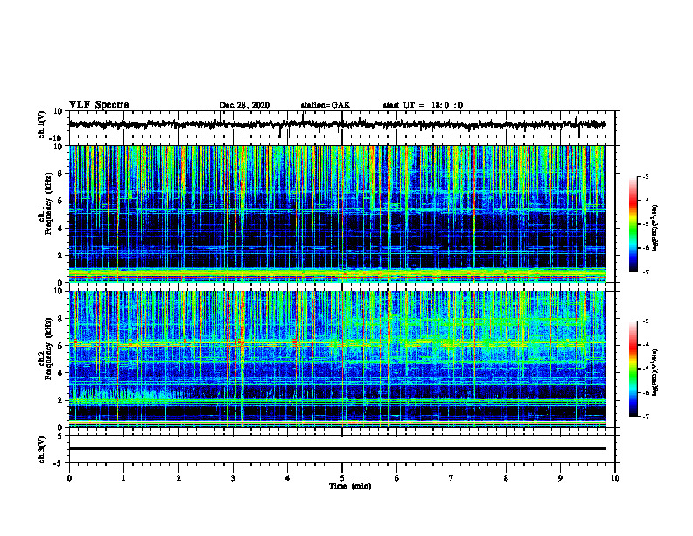Viewport: 693px width, 536px height.
Task: Click the 'start UT = 18: 0 : 0' text
Action: point(423,105)
